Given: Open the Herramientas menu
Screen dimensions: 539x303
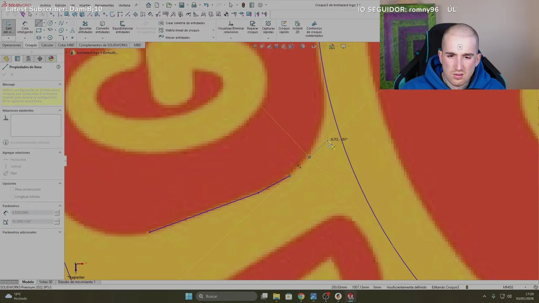Looking at the screenshot, I should click(104, 5).
